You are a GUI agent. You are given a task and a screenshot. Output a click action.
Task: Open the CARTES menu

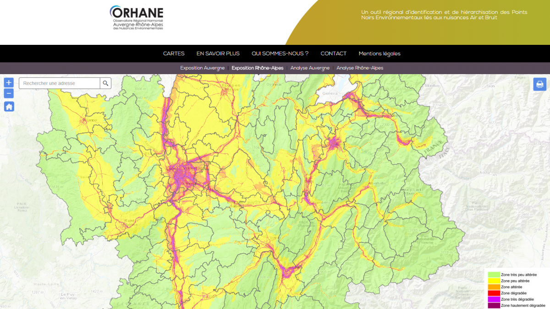pyautogui.click(x=174, y=54)
